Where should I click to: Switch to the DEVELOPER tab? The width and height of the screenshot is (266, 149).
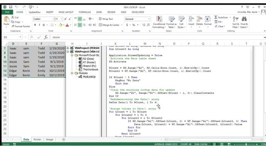point(138,12)
